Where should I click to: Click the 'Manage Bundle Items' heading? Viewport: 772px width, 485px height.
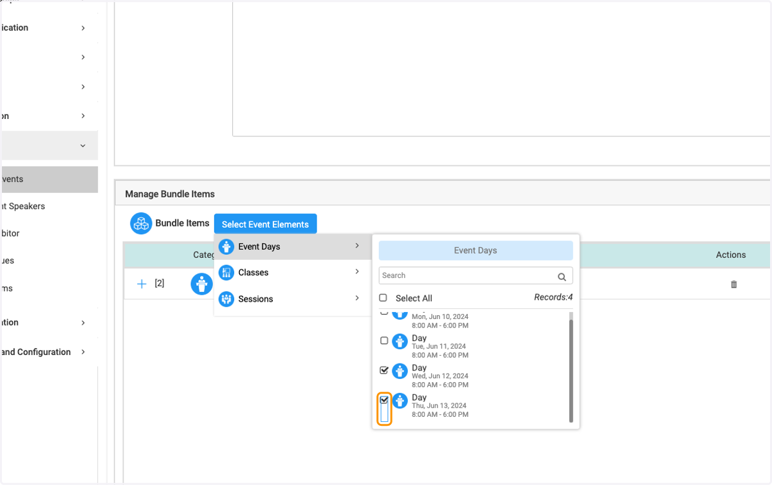point(170,194)
